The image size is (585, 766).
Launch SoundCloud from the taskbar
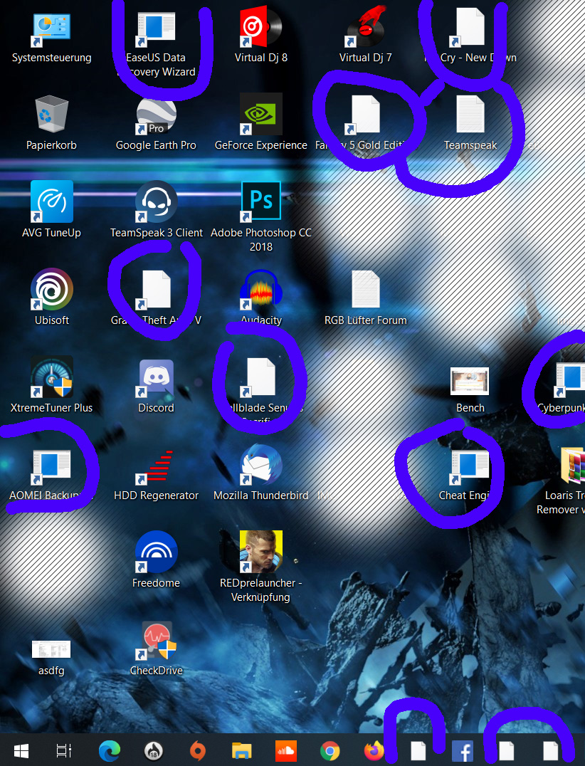[x=285, y=751]
